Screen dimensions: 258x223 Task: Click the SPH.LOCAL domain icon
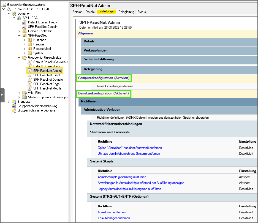[19, 18]
